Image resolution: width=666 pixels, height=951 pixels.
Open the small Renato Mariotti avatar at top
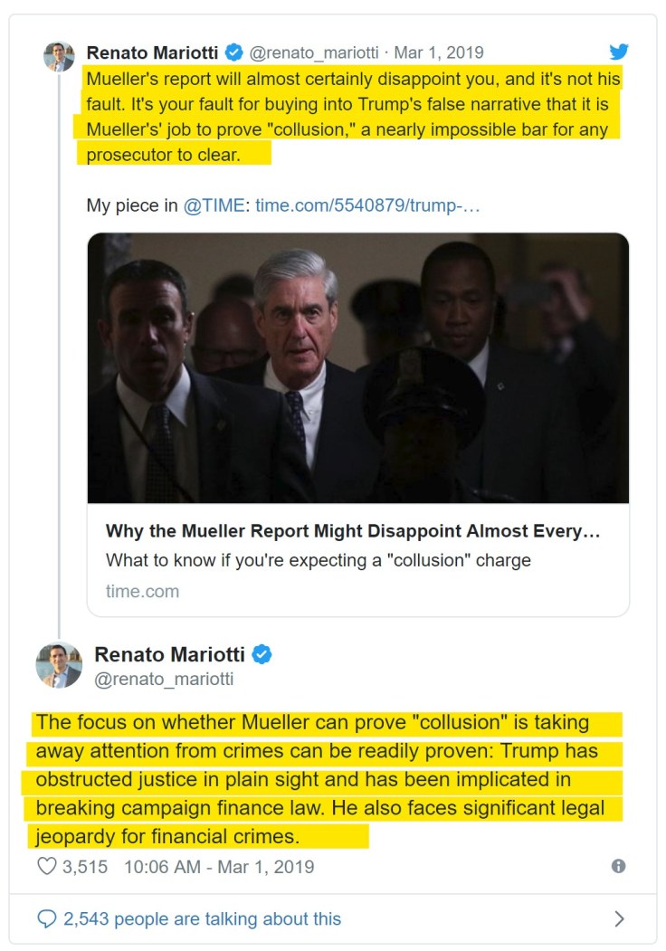[x=59, y=56]
